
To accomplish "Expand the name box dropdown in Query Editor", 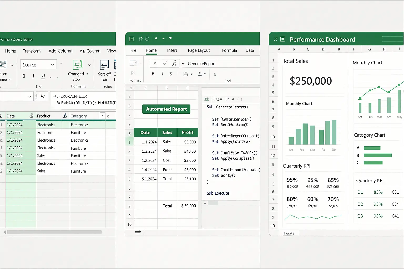I will 29,96.
